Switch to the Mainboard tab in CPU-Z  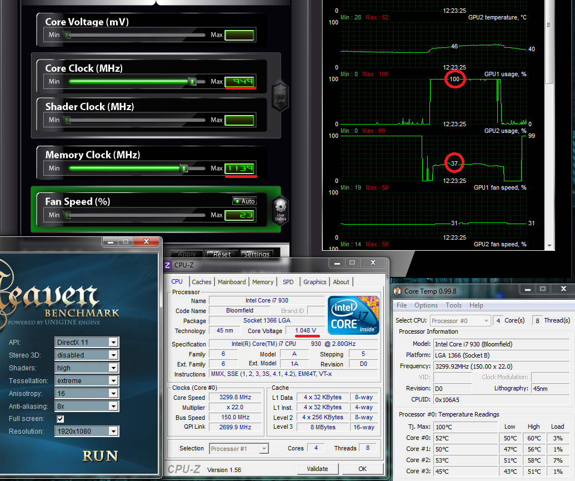tap(232, 282)
